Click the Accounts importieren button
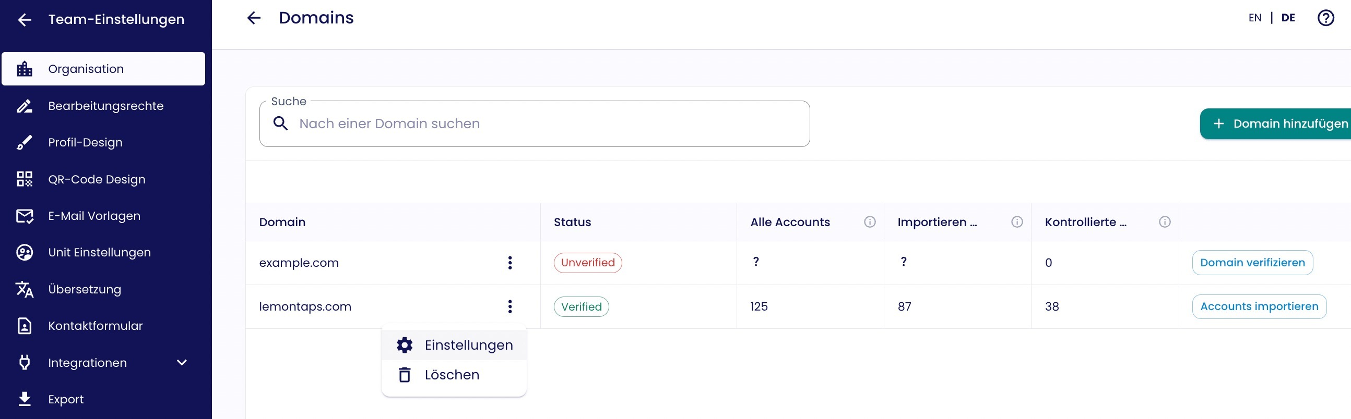 1259,306
